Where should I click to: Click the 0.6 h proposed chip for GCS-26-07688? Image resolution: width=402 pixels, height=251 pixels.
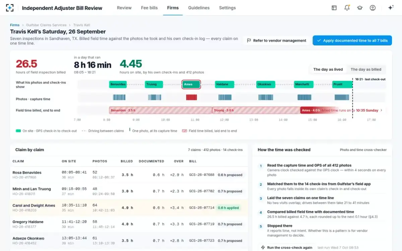tap(230, 175)
